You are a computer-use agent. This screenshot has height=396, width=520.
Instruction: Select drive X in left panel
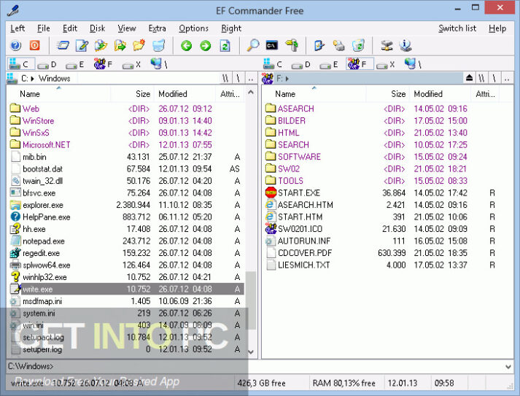coord(132,65)
